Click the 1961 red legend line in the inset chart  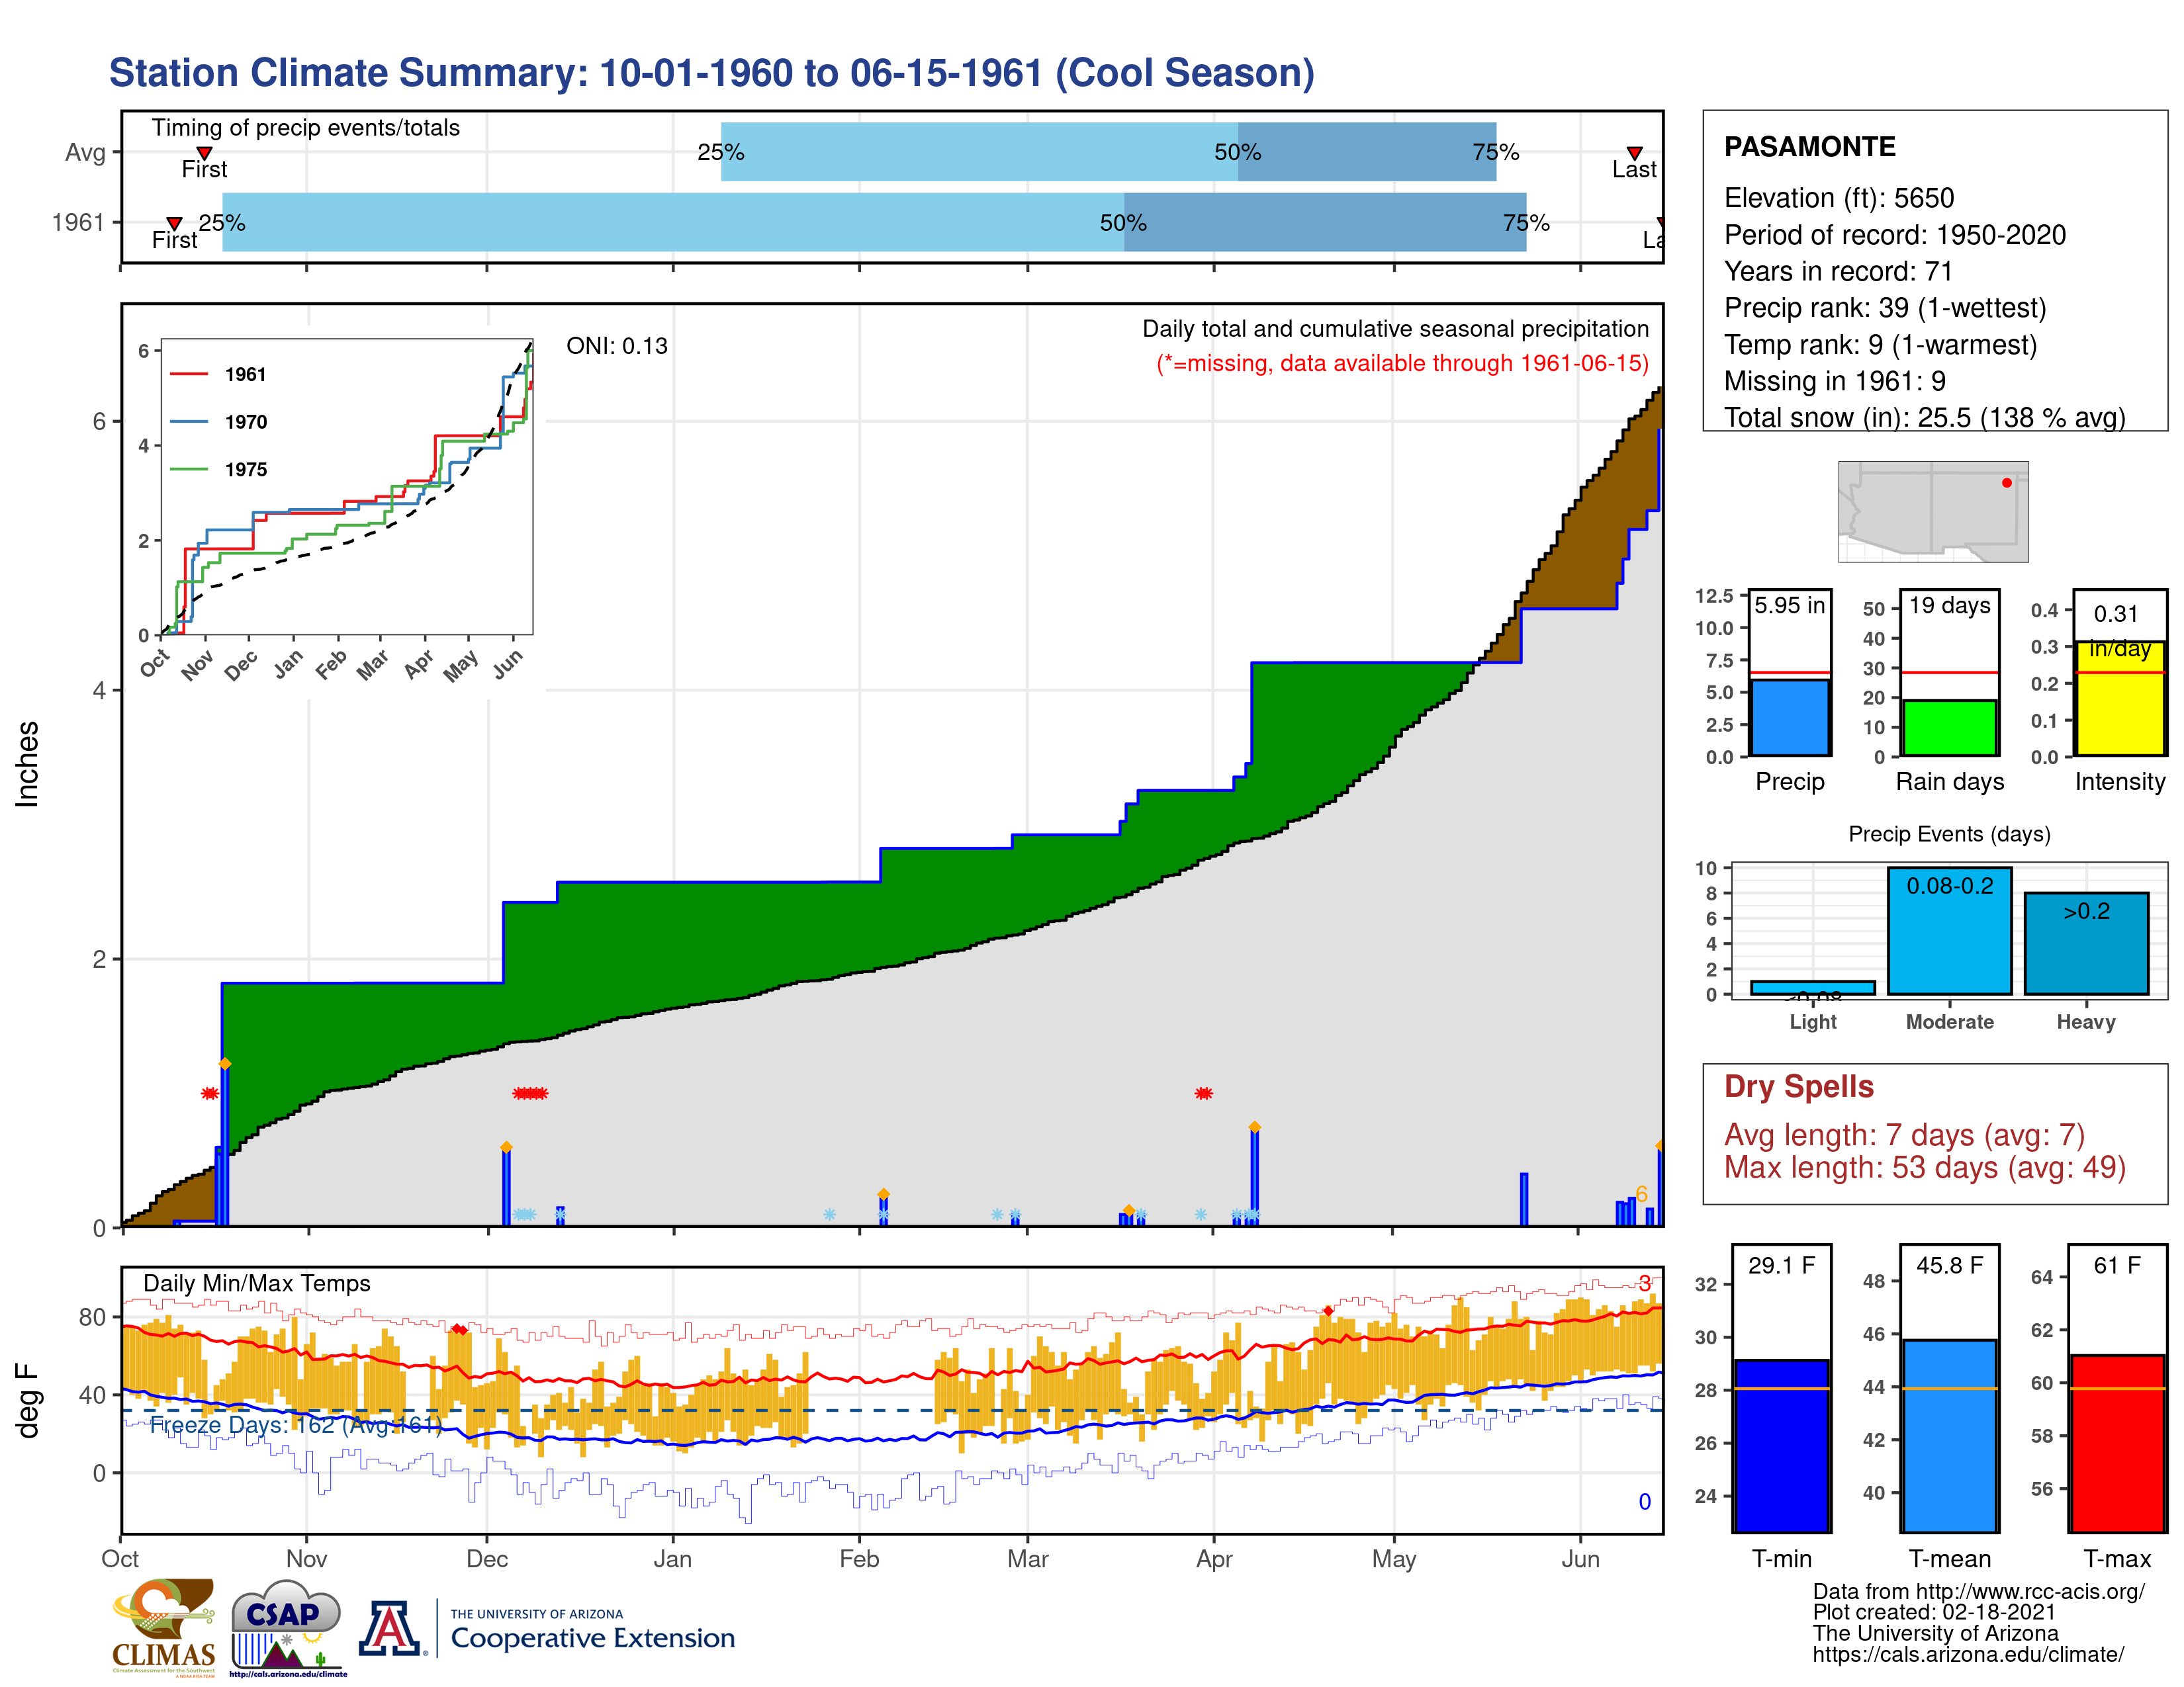(188, 374)
